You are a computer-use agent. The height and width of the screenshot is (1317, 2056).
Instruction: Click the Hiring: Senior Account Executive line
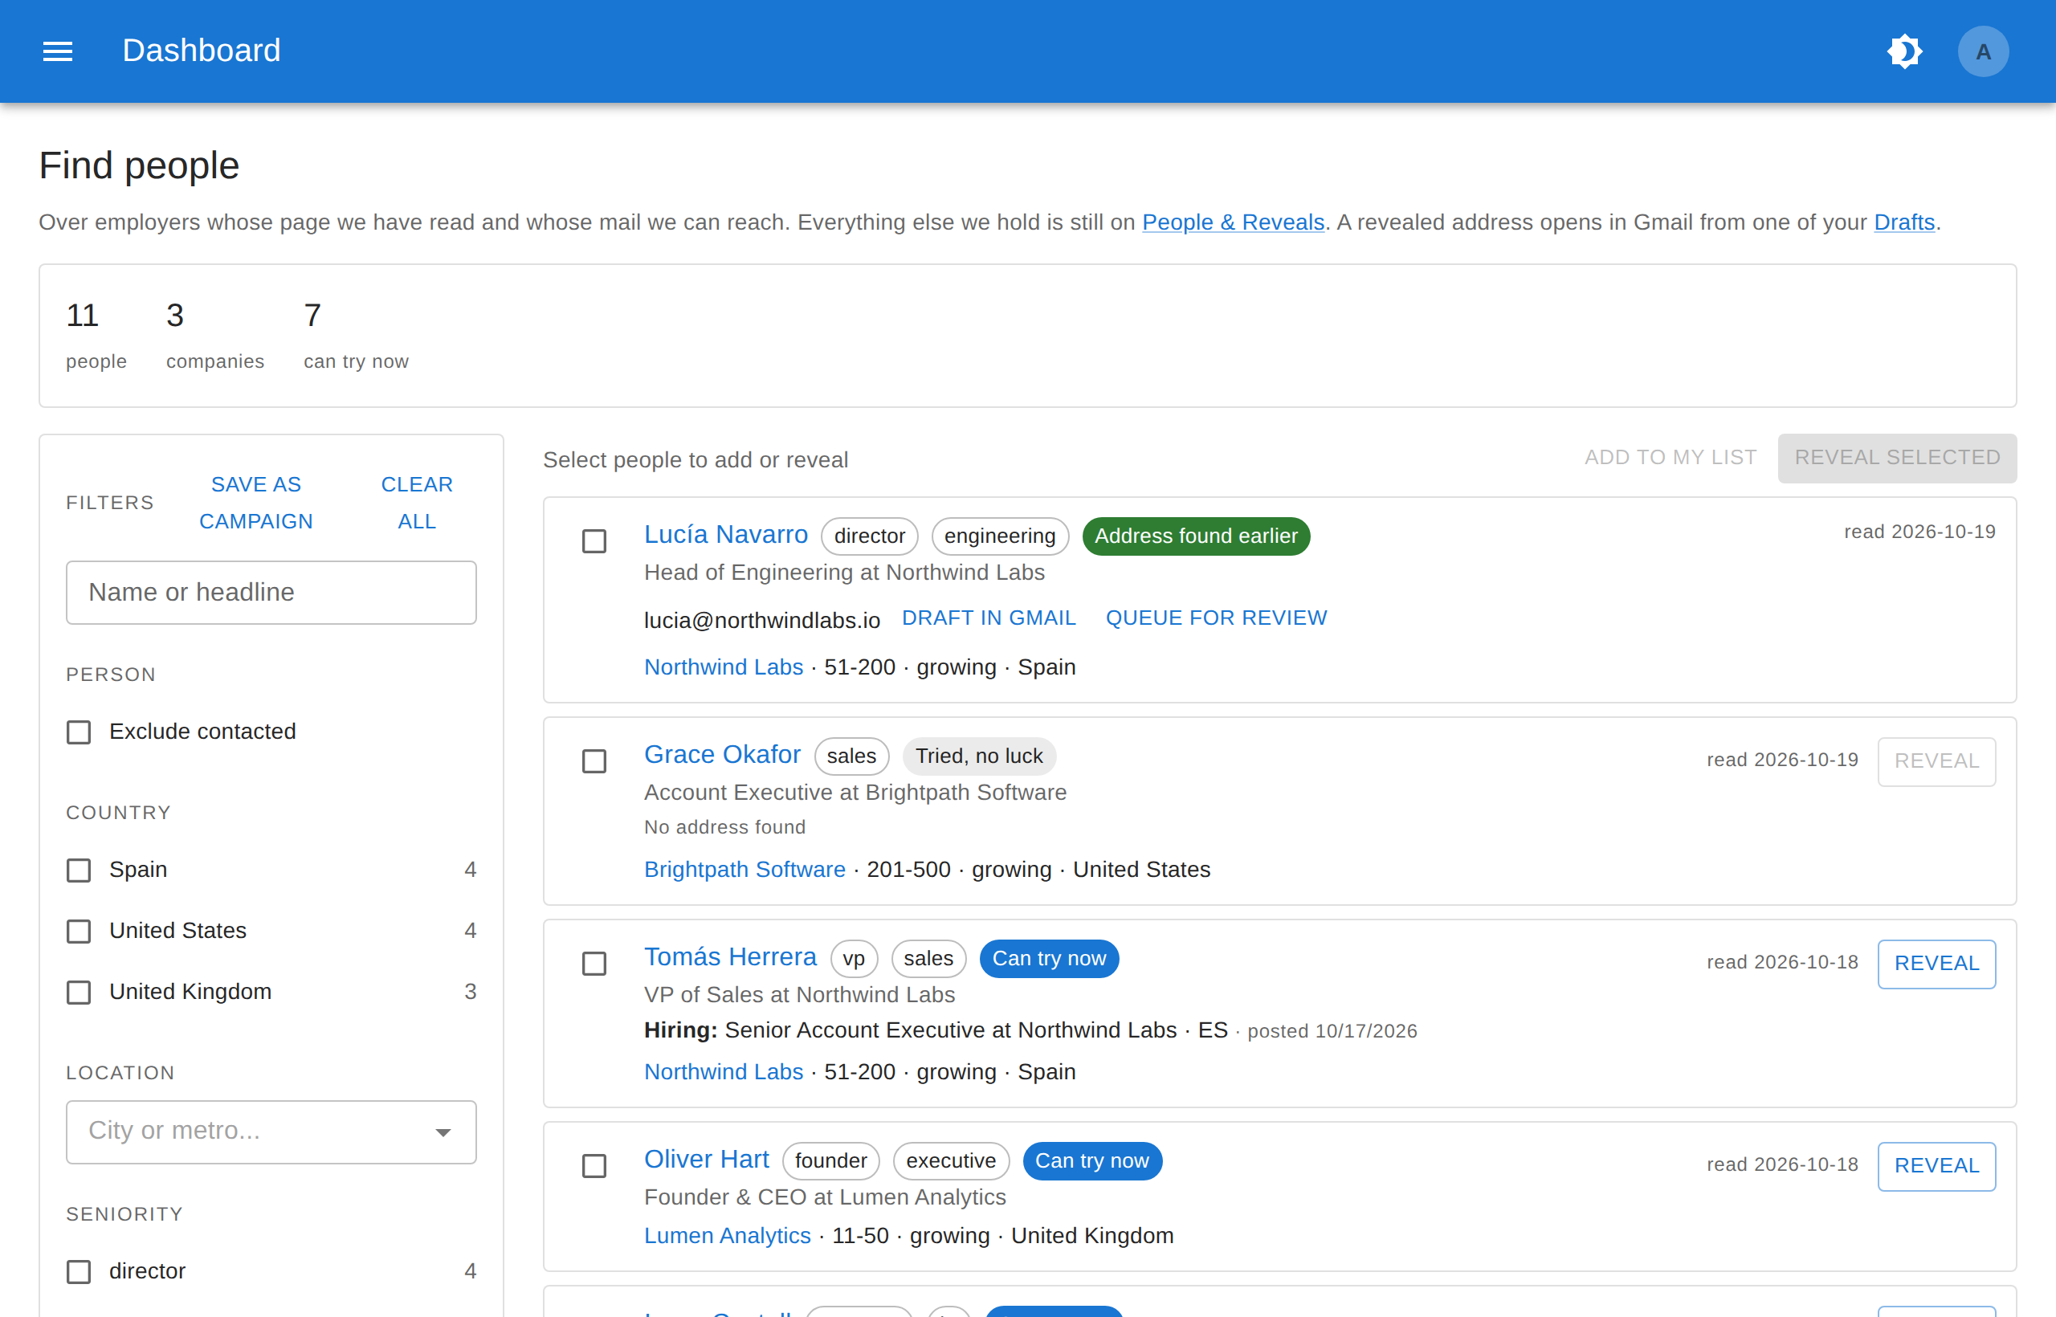tap(1030, 1030)
